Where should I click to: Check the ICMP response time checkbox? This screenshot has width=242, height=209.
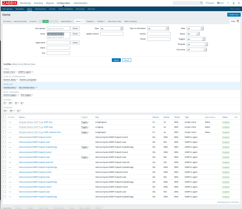coord(5,132)
